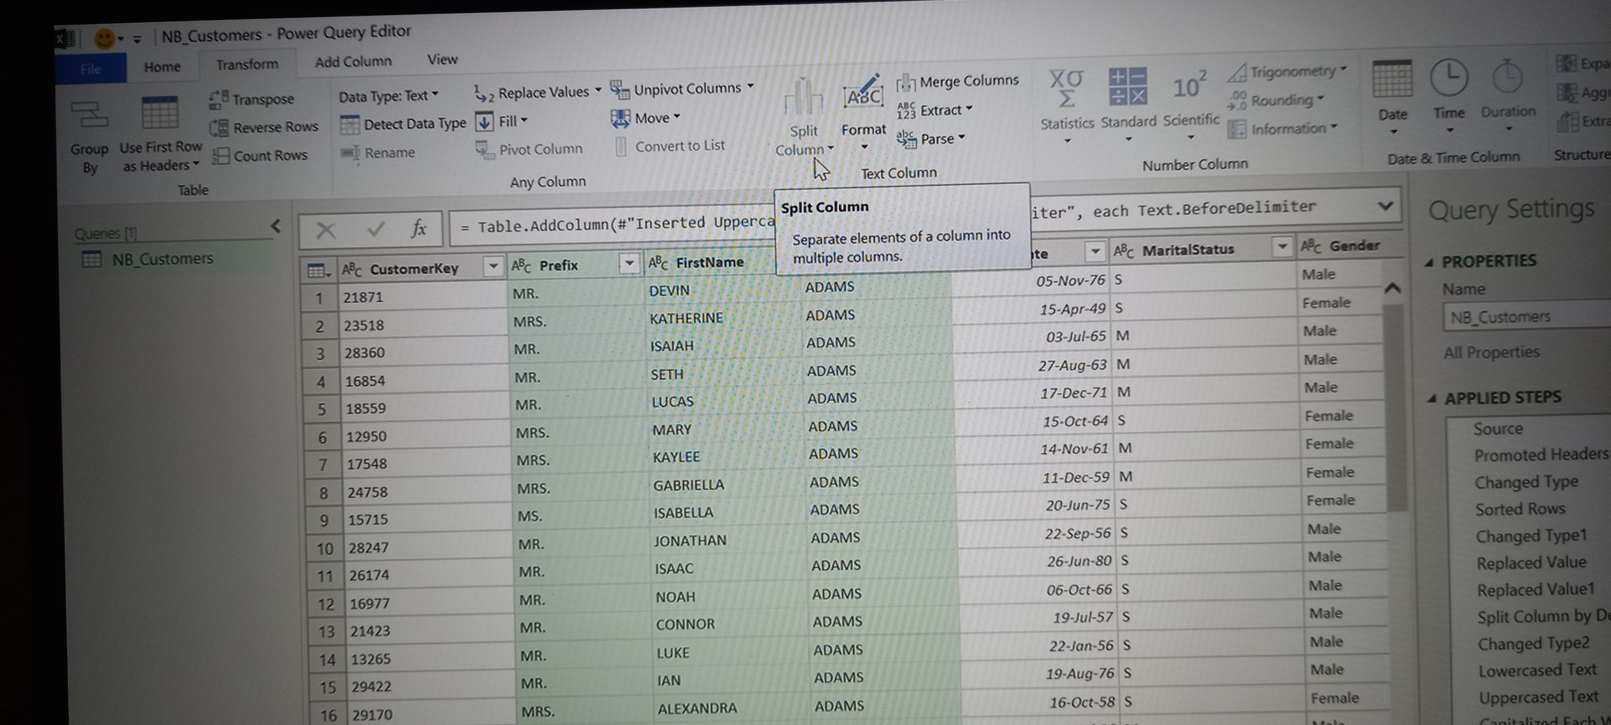Click Reverse Rows icon
This screenshot has height=725, width=1611.
point(219,128)
